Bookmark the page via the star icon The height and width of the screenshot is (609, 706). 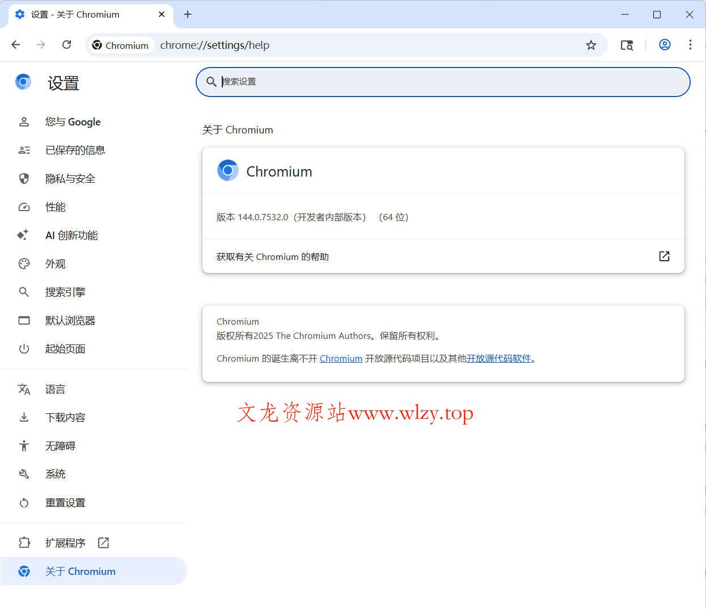tap(591, 44)
